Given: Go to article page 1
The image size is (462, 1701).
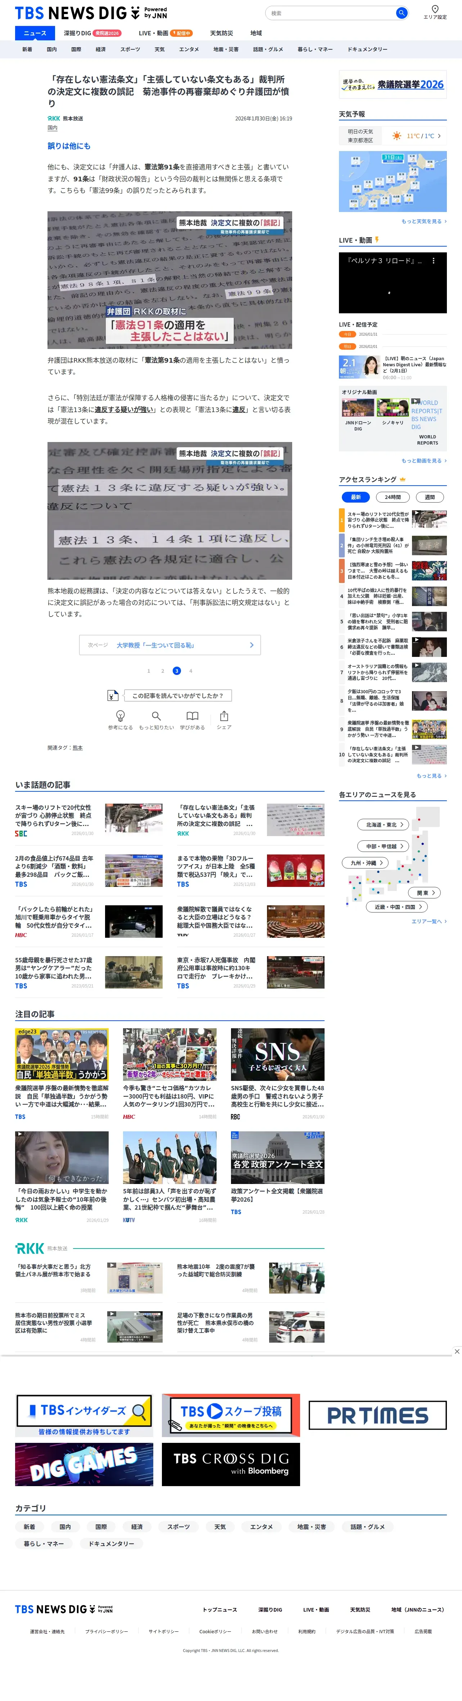Looking at the screenshot, I should [148, 671].
